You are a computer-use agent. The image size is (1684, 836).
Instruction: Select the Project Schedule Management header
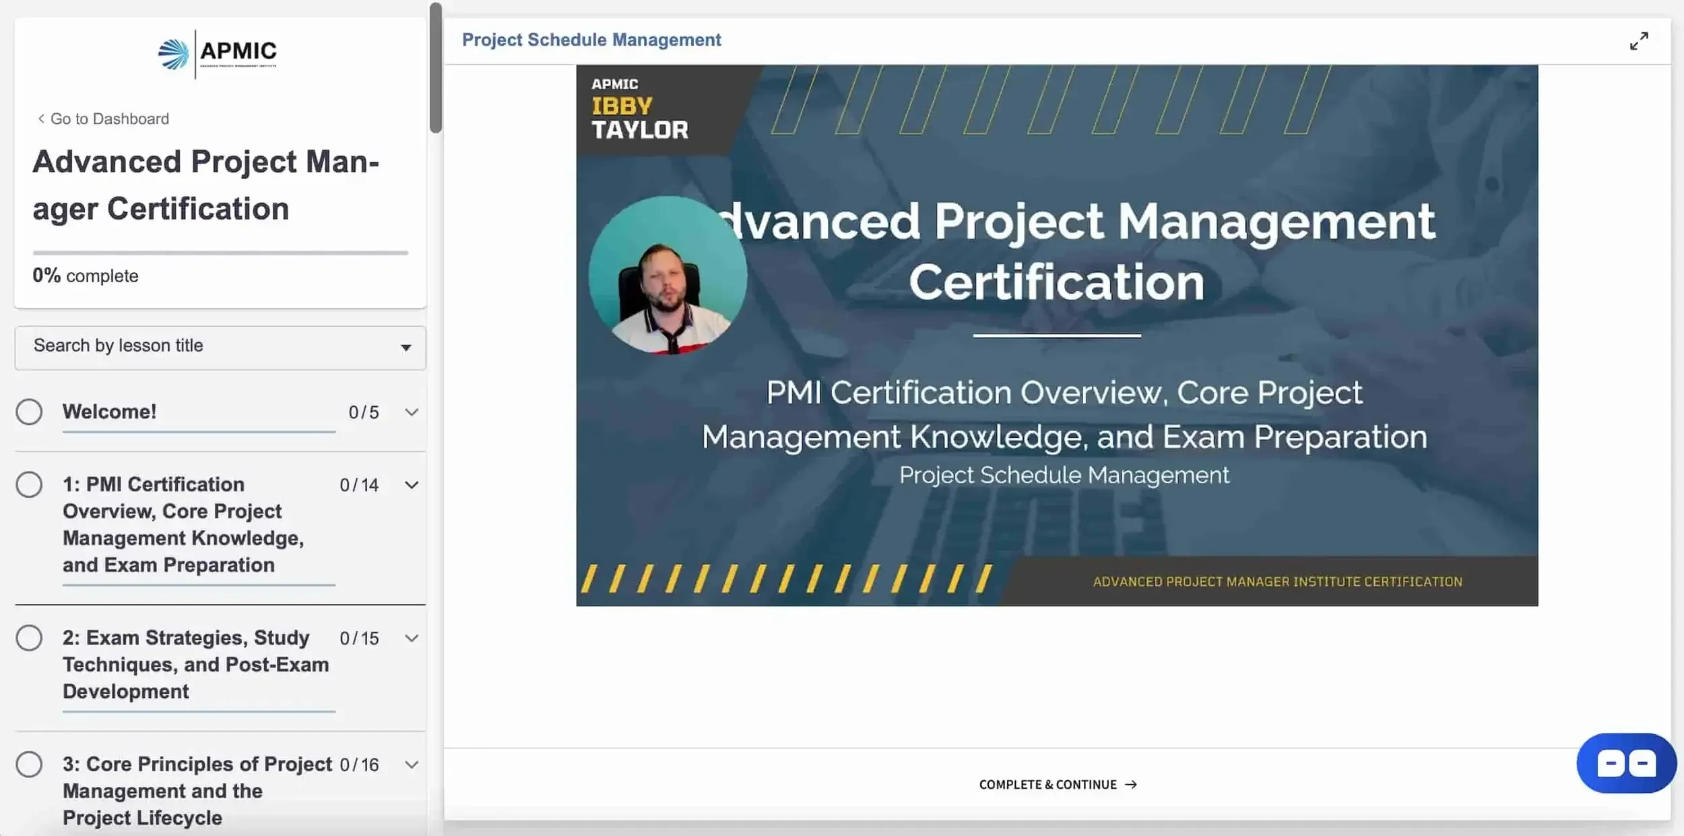(591, 40)
